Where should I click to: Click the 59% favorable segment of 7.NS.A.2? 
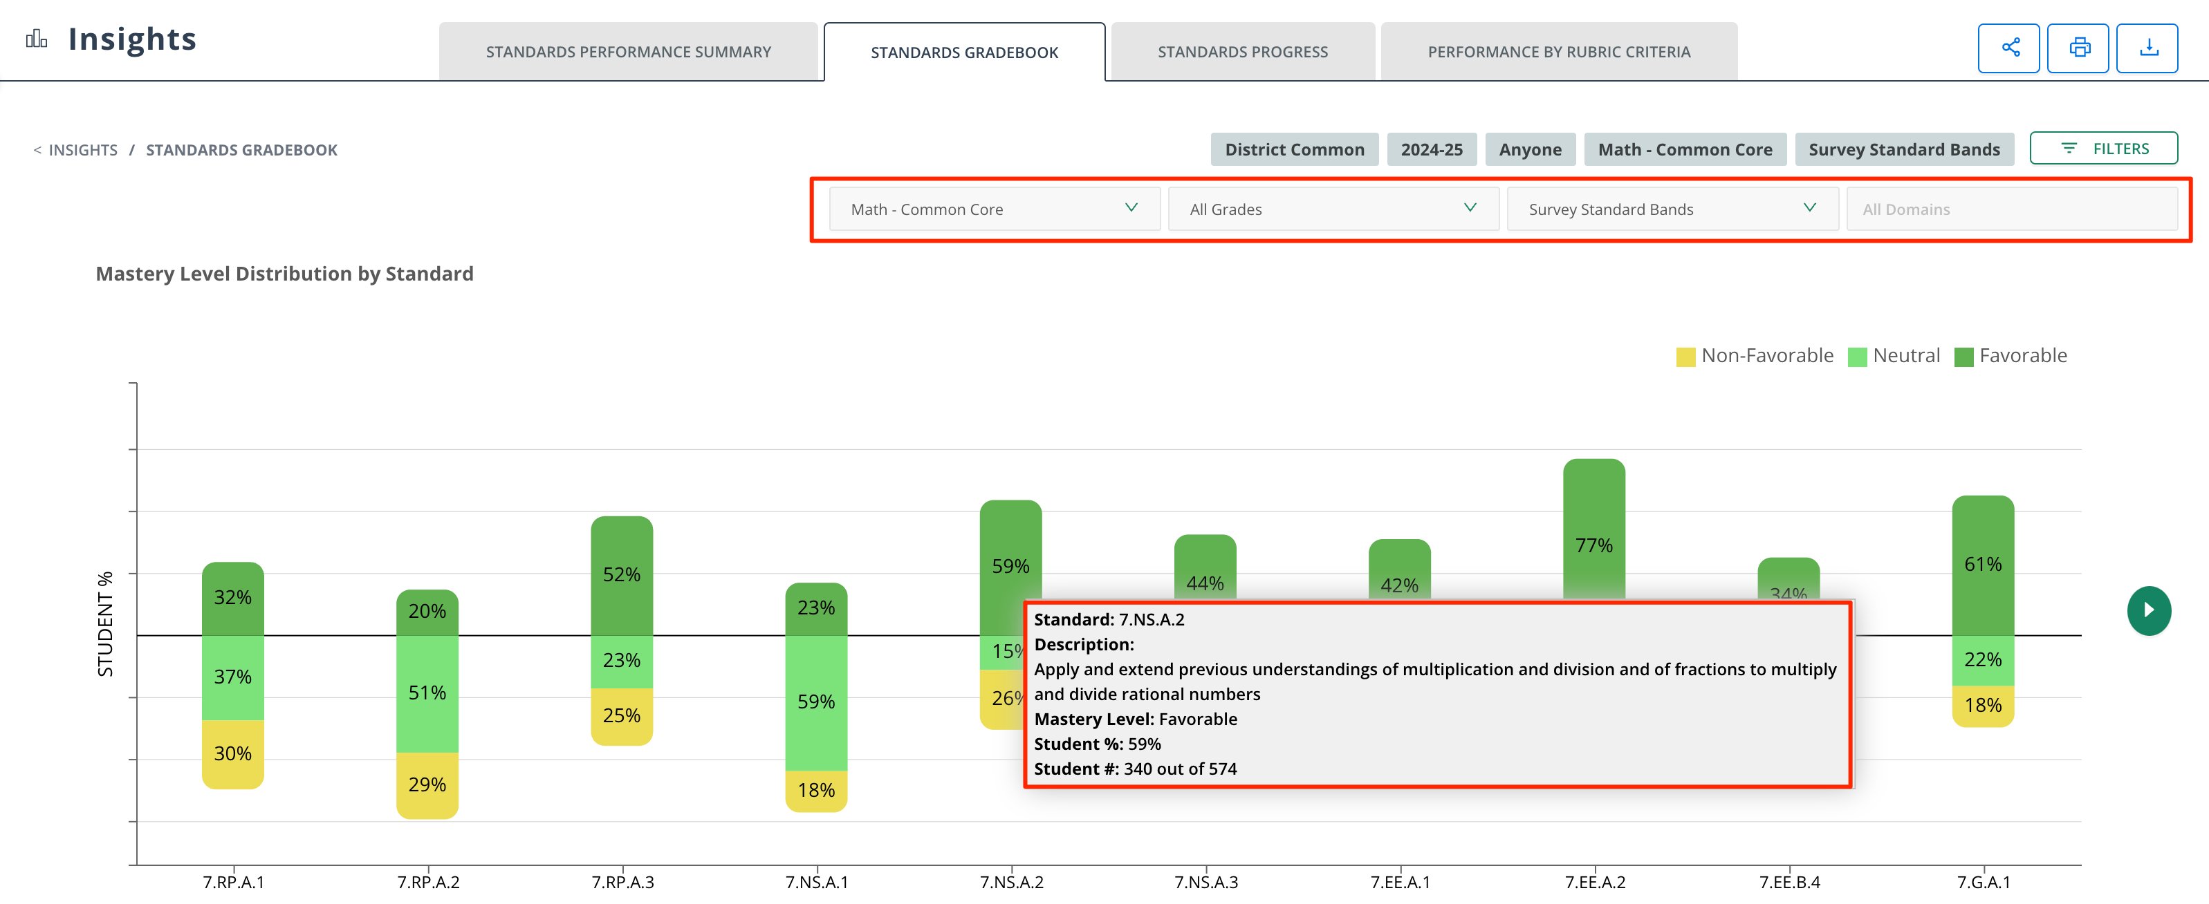point(1010,567)
